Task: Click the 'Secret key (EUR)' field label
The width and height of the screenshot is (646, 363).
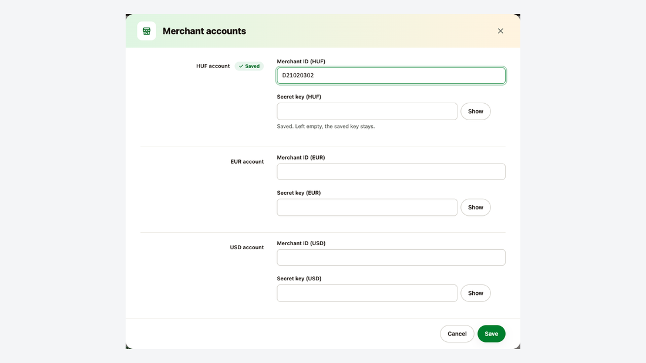Action: click(299, 192)
